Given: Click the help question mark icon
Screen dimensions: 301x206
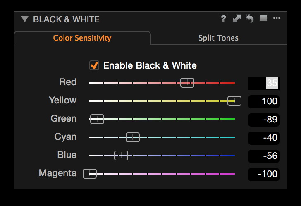Looking at the screenshot, I should (223, 19).
